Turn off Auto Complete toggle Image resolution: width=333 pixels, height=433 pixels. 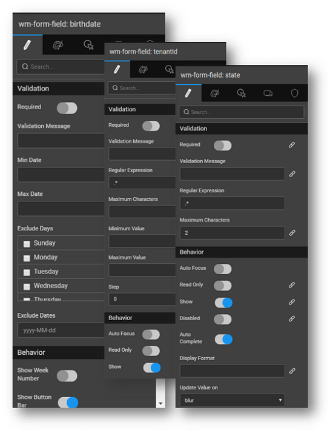223,340
